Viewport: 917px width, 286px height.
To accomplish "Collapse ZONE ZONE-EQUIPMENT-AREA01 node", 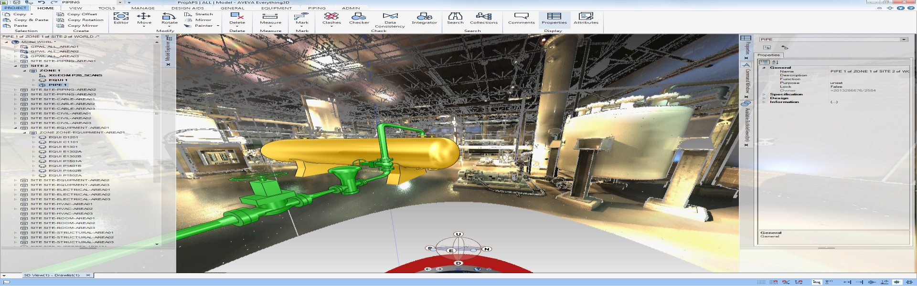I will [x=24, y=133].
